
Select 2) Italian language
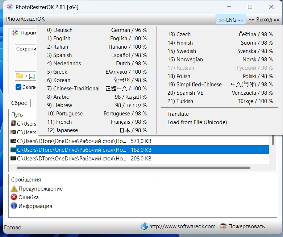click(x=97, y=47)
